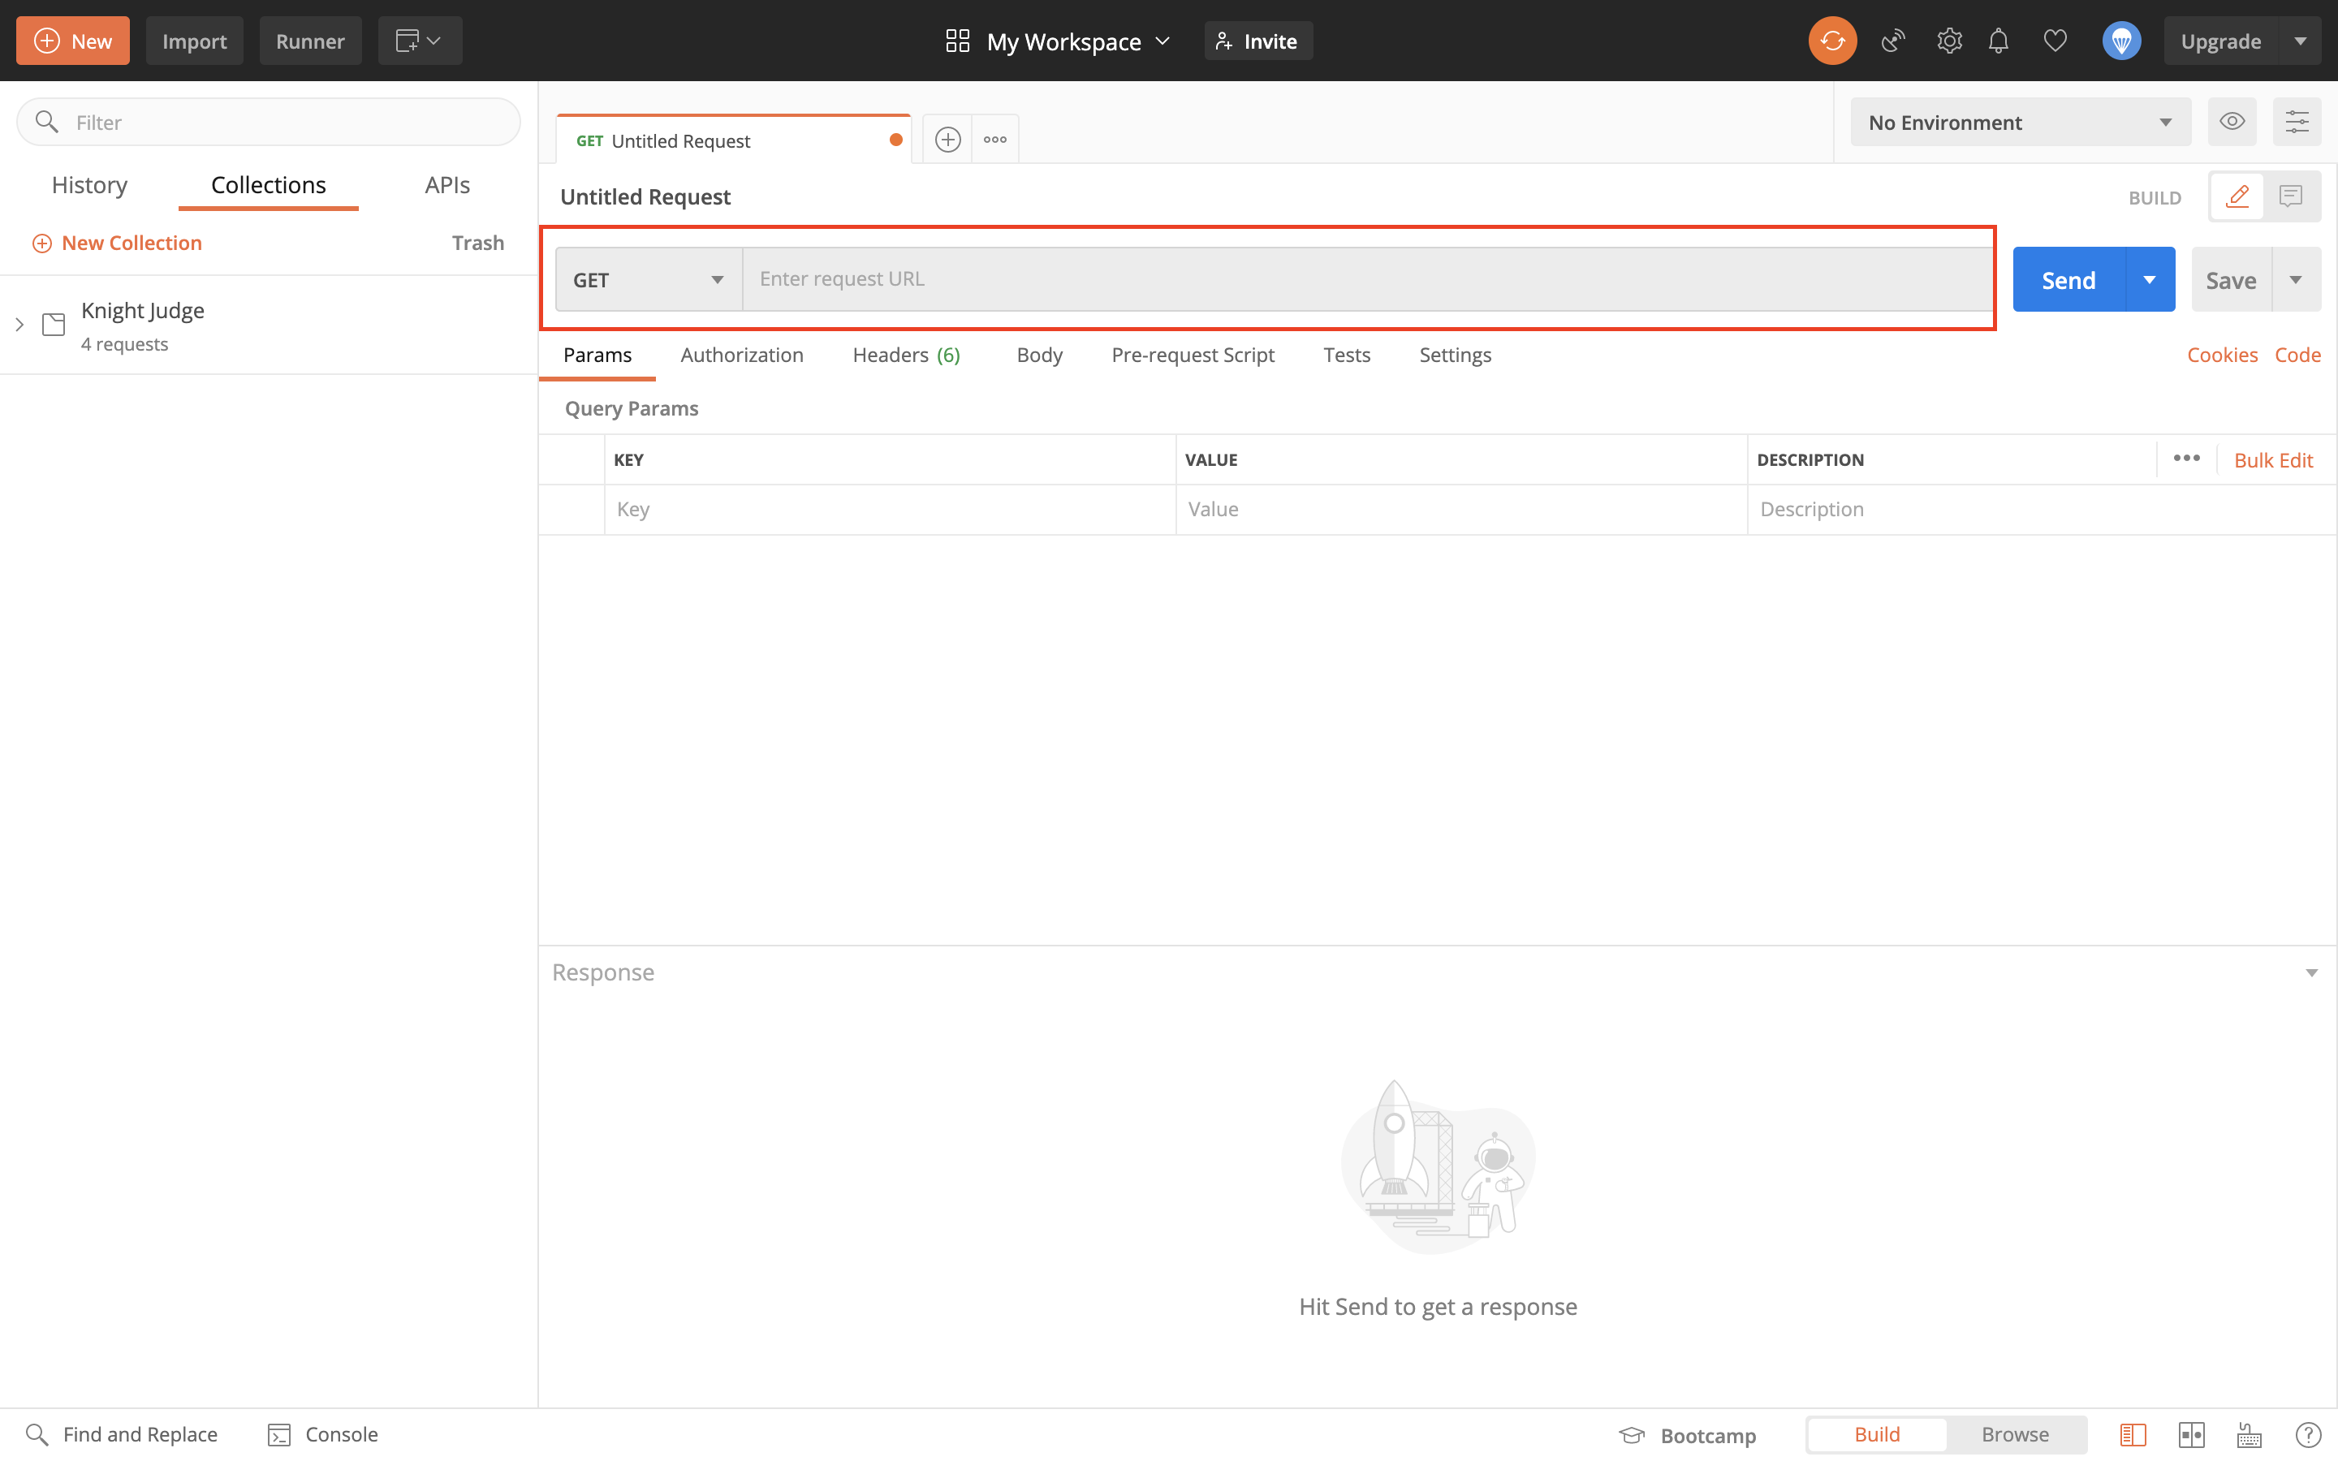This screenshot has height=1461, width=2338.
Task: Click the Send button to submit request
Action: (2067, 278)
